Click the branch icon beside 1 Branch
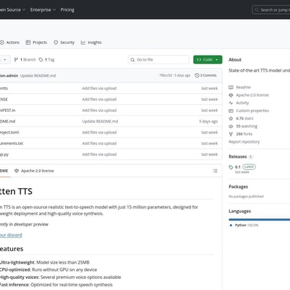The width and height of the screenshot is (290, 290). [16, 59]
